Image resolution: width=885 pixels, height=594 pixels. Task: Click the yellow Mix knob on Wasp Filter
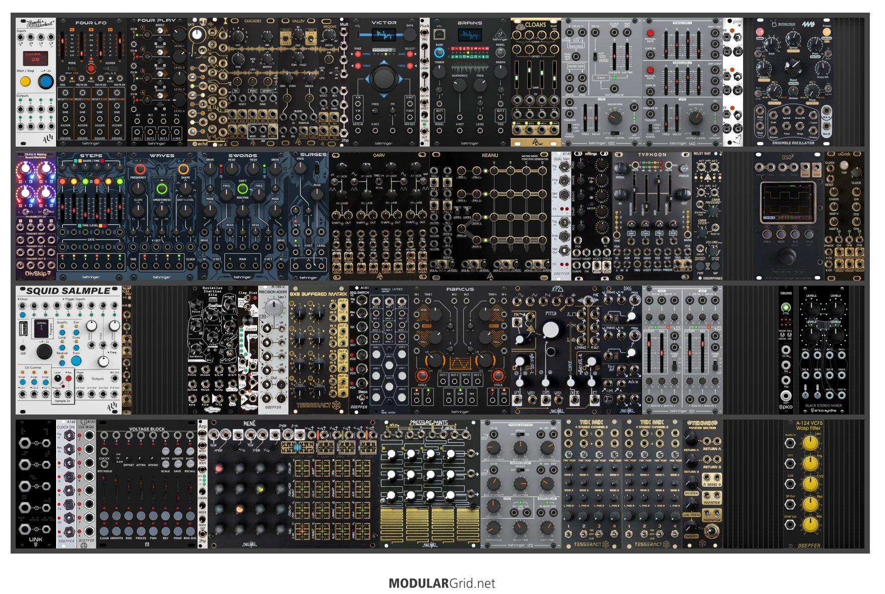point(810,525)
